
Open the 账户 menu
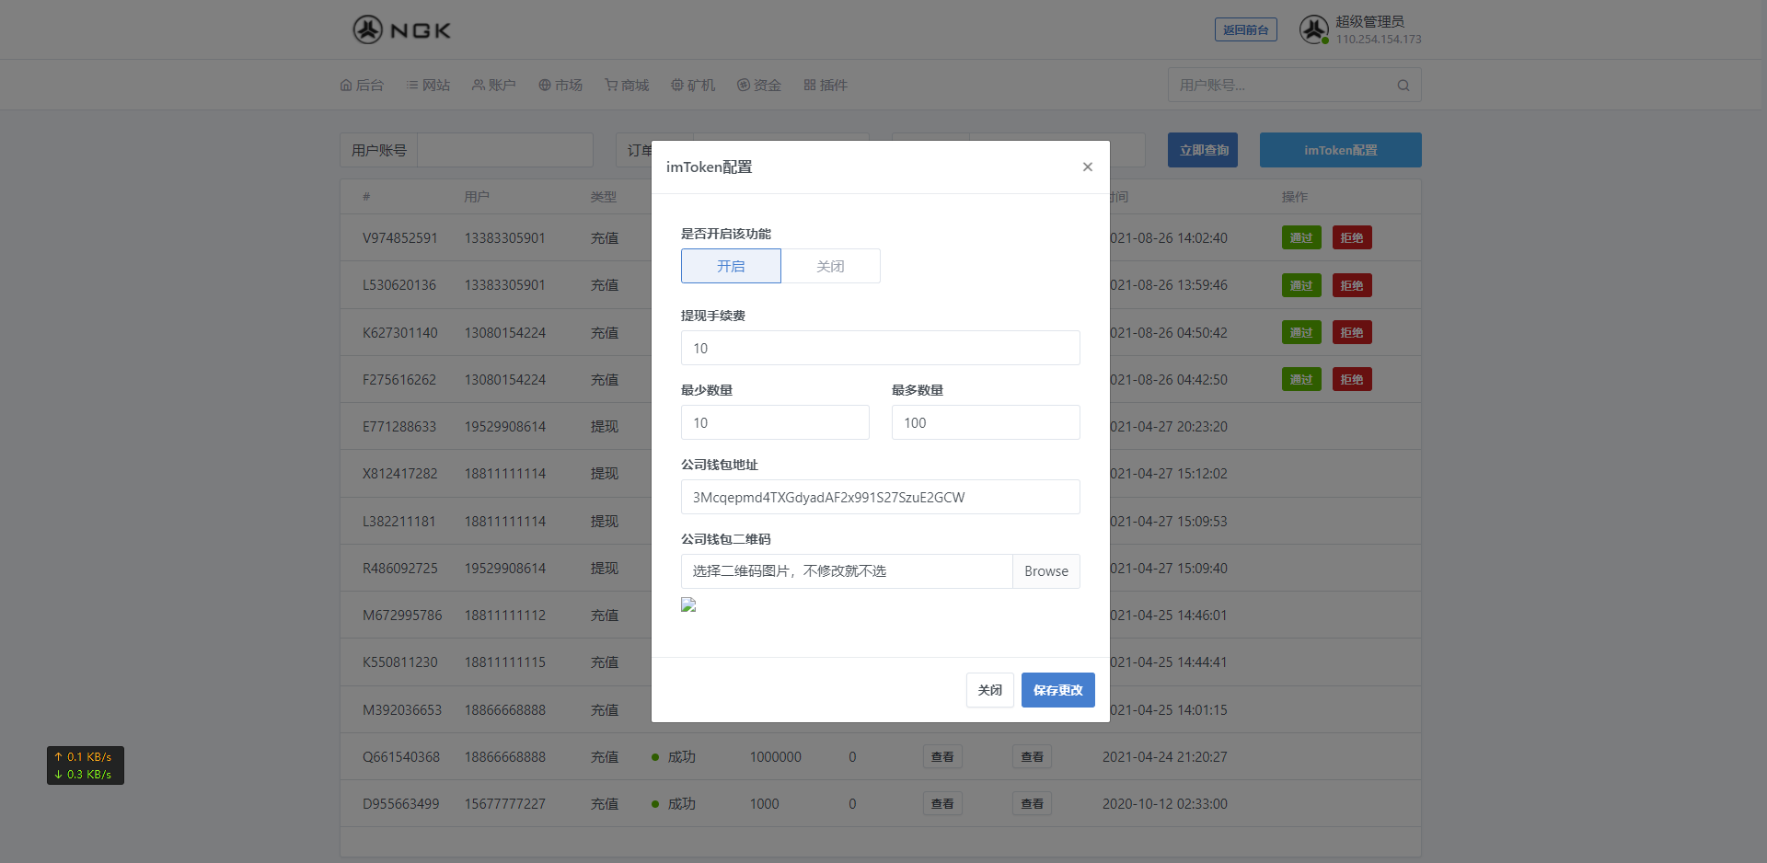coord(494,85)
